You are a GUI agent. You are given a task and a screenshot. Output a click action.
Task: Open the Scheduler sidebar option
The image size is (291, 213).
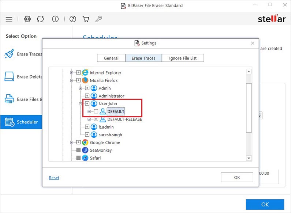click(21, 122)
